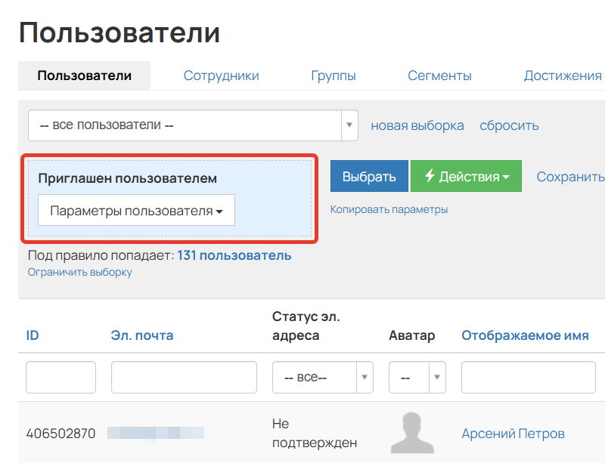The image size is (605, 463).
Task: Switch to the Сотрудники tab
Action: pos(221,76)
